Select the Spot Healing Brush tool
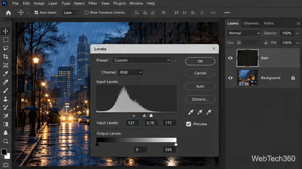Viewport: 302px width, 169px height. pos(6,82)
